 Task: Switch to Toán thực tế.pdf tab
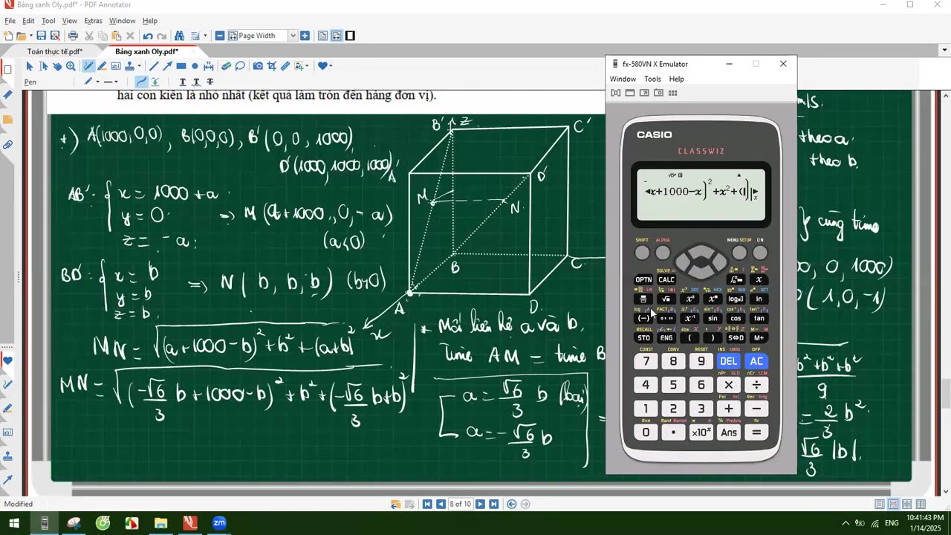coord(54,51)
